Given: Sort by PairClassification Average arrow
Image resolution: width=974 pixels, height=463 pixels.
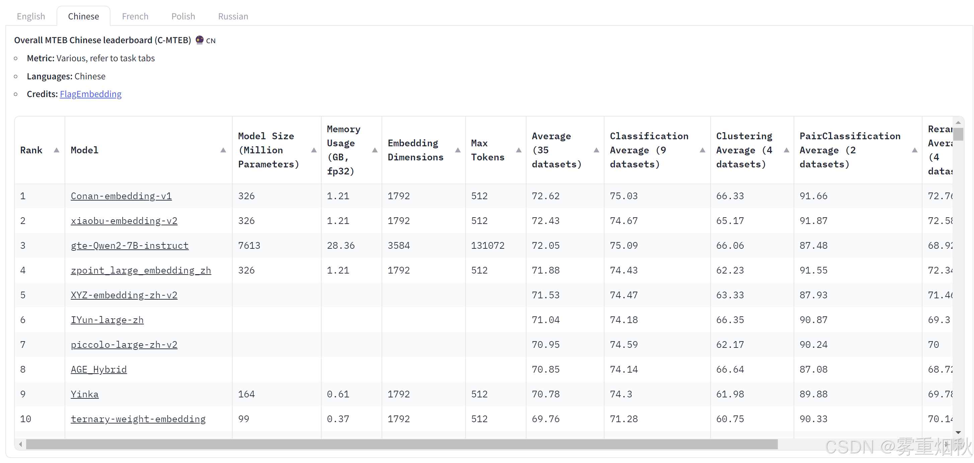Looking at the screenshot, I should coord(914,150).
